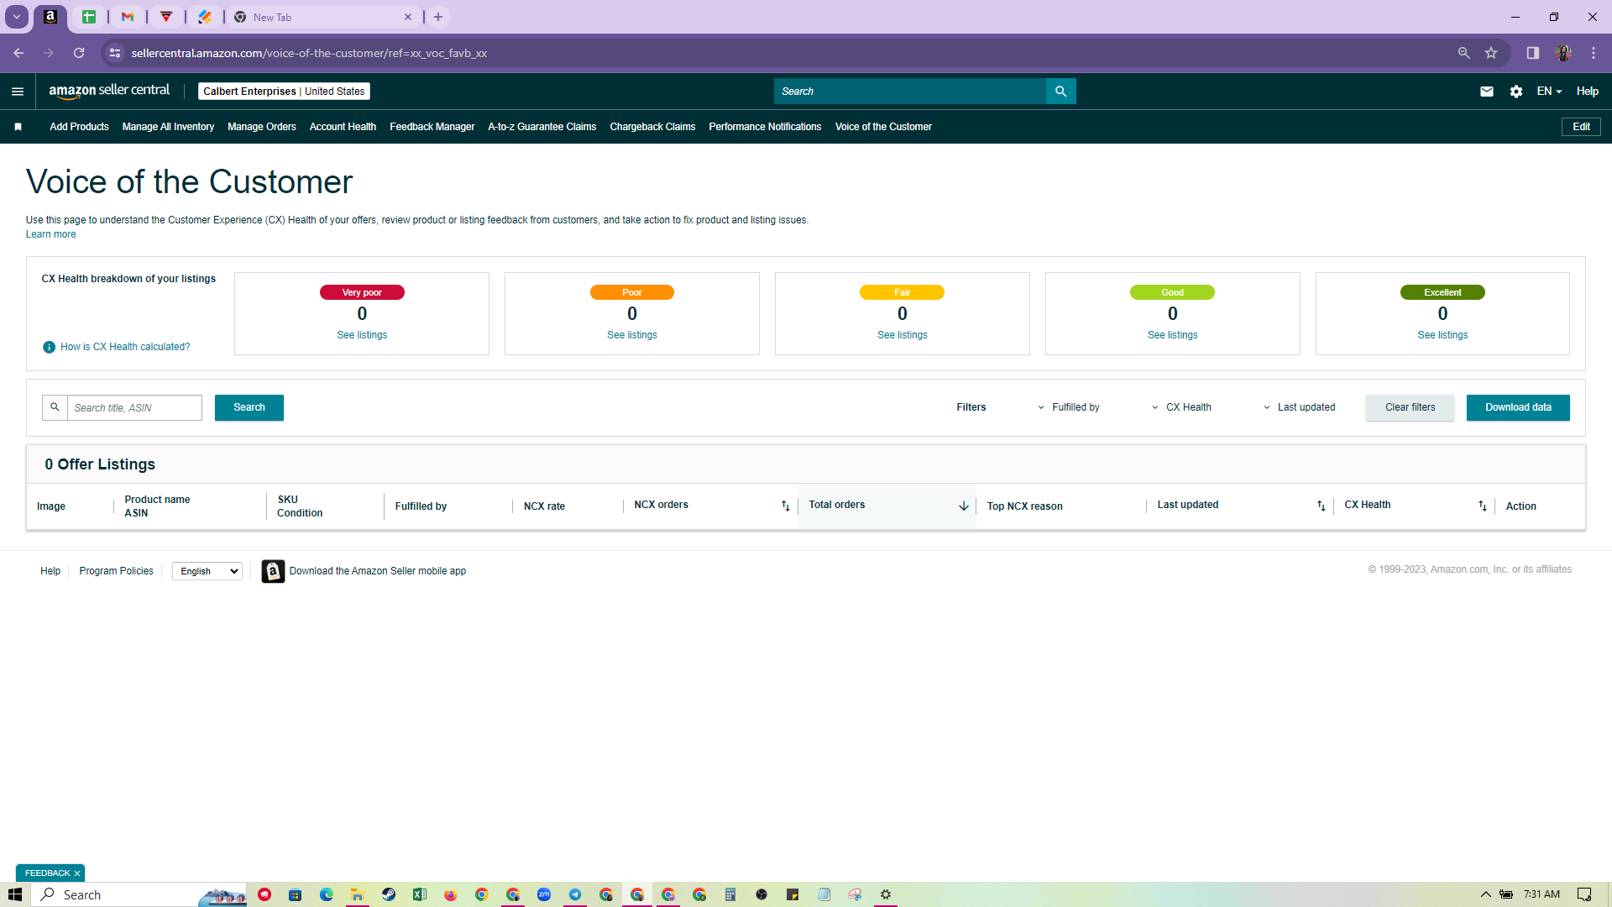This screenshot has height=907, width=1612.
Task: Open the settings gear in header
Action: tap(1515, 92)
